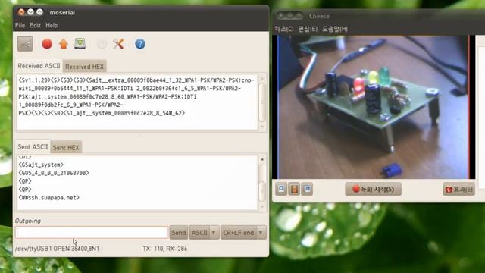
Task: Open the moserial File menu
Action: (x=20, y=25)
